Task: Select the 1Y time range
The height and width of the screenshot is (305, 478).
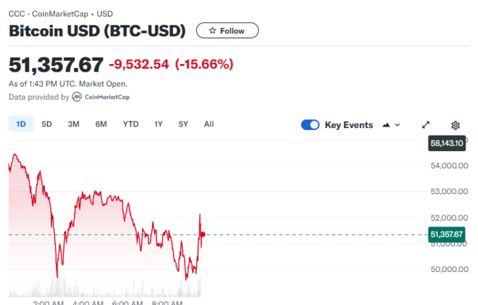Action: pos(159,124)
